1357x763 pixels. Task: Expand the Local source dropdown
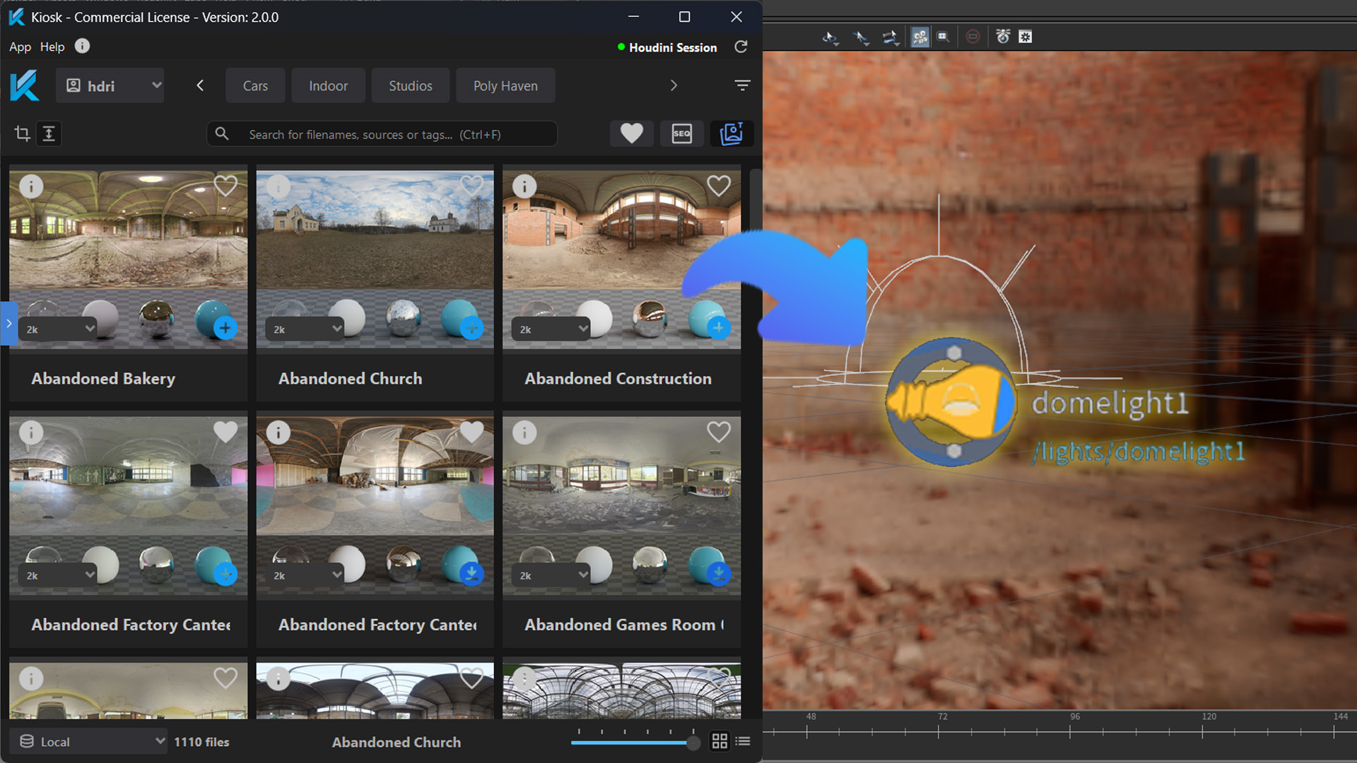point(90,741)
